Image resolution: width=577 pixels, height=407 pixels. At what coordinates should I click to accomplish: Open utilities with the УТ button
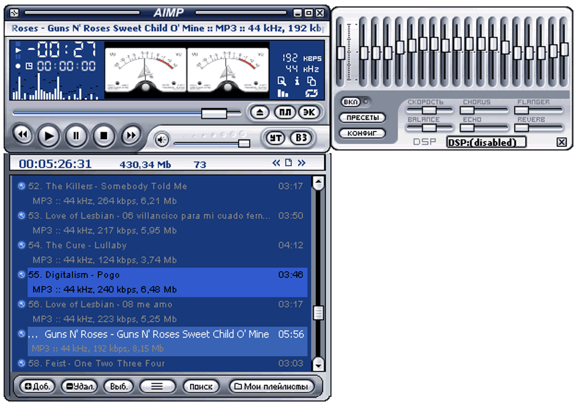point(275,138)
